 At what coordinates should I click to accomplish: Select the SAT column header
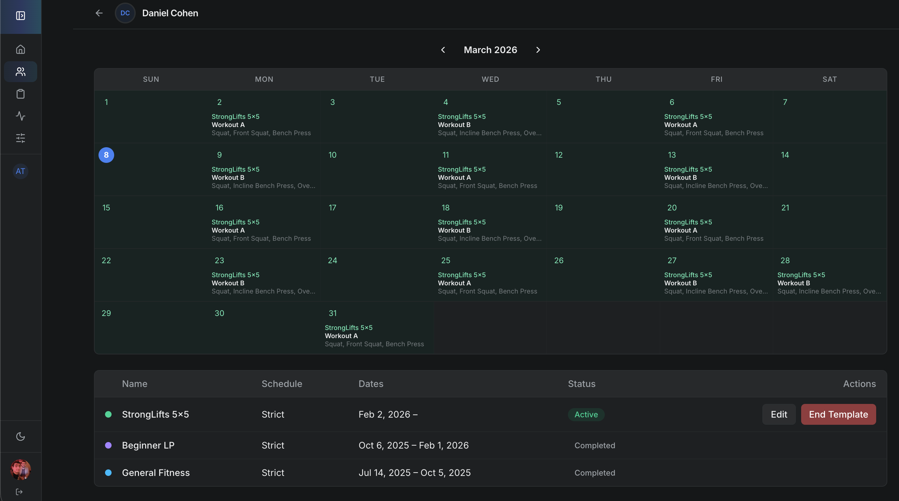point(830,79)
